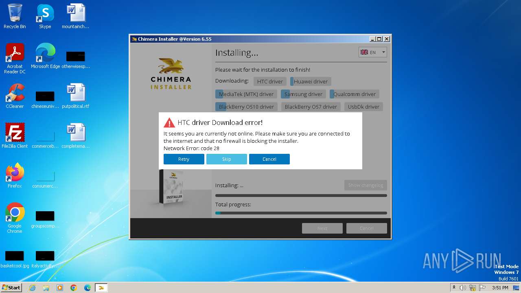Click the greyed Next button
The height and width of the screenshot is (293, 521).
click(322, 228)
